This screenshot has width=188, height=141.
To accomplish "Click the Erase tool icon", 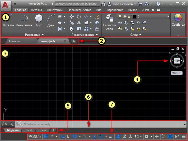I will 97,16.
